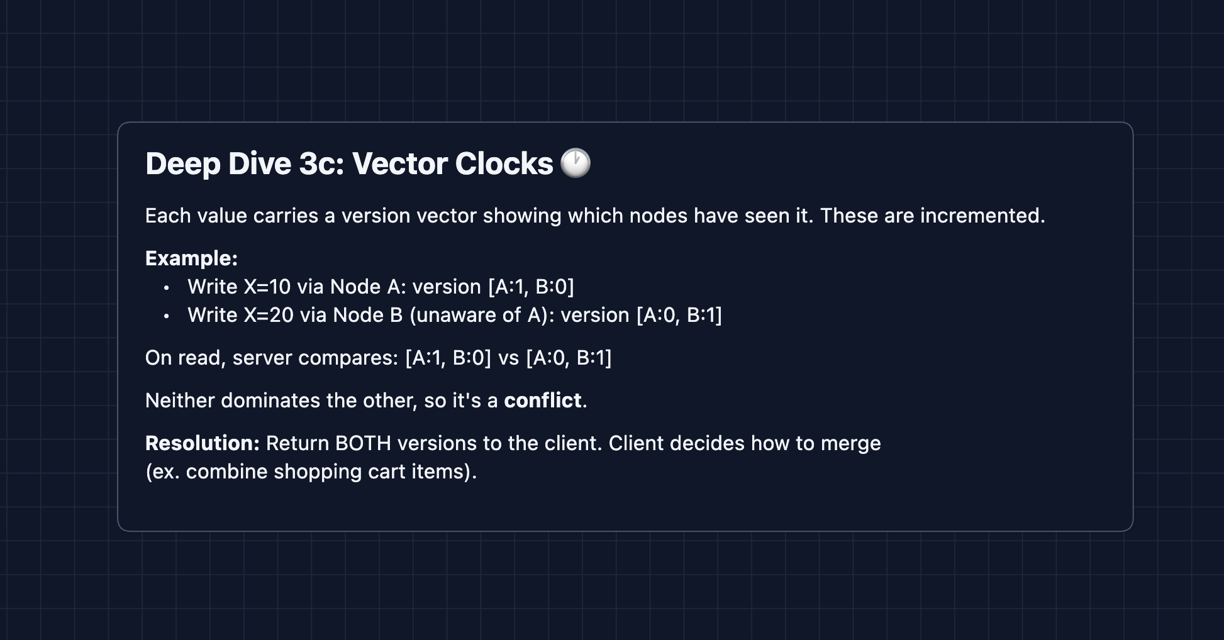Click the "Deep Dive 3c: Vector Clocks" heading
Screen dimensions: 1224x640
tap(349, 164)
